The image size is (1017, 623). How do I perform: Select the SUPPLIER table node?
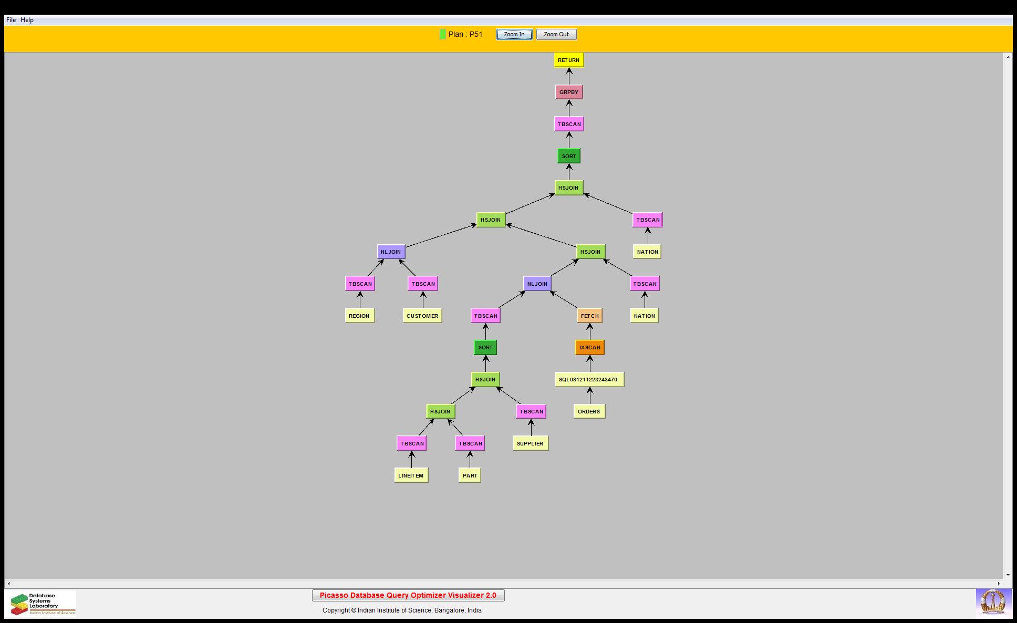click(x=530, y=444)
